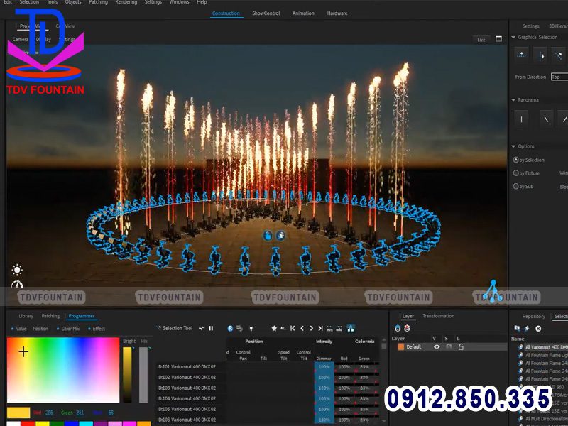Click the highlighted group icon after odd
Viewport: 568px width, 426px height.
pos(351,328)
